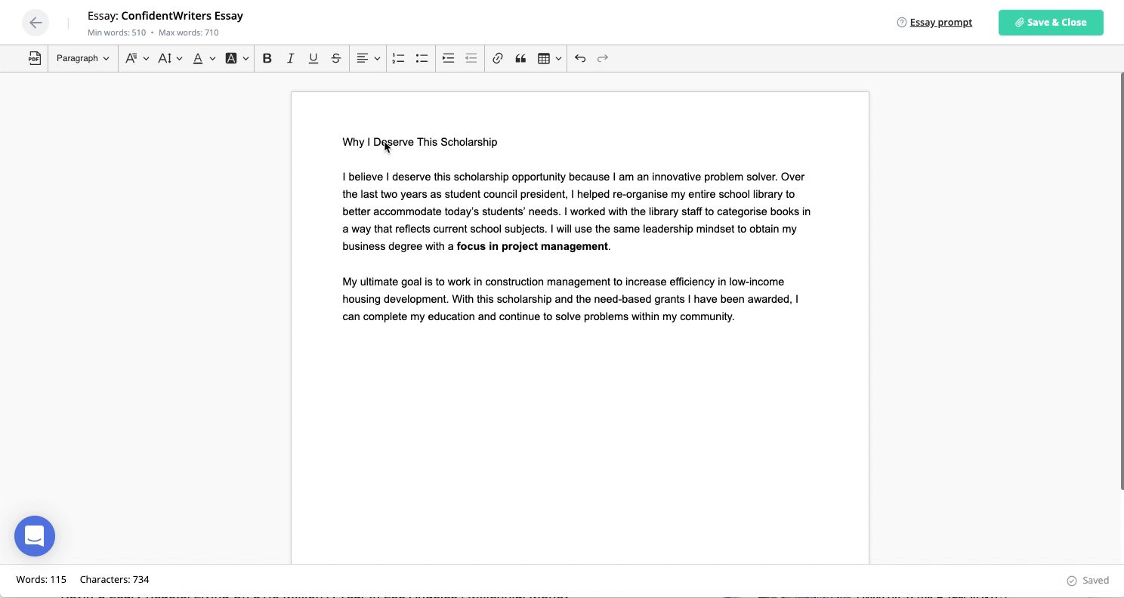Open the text alignment dropdown
The height and width of the screenshot is (598, 1124).
click(x=369, y=58)
